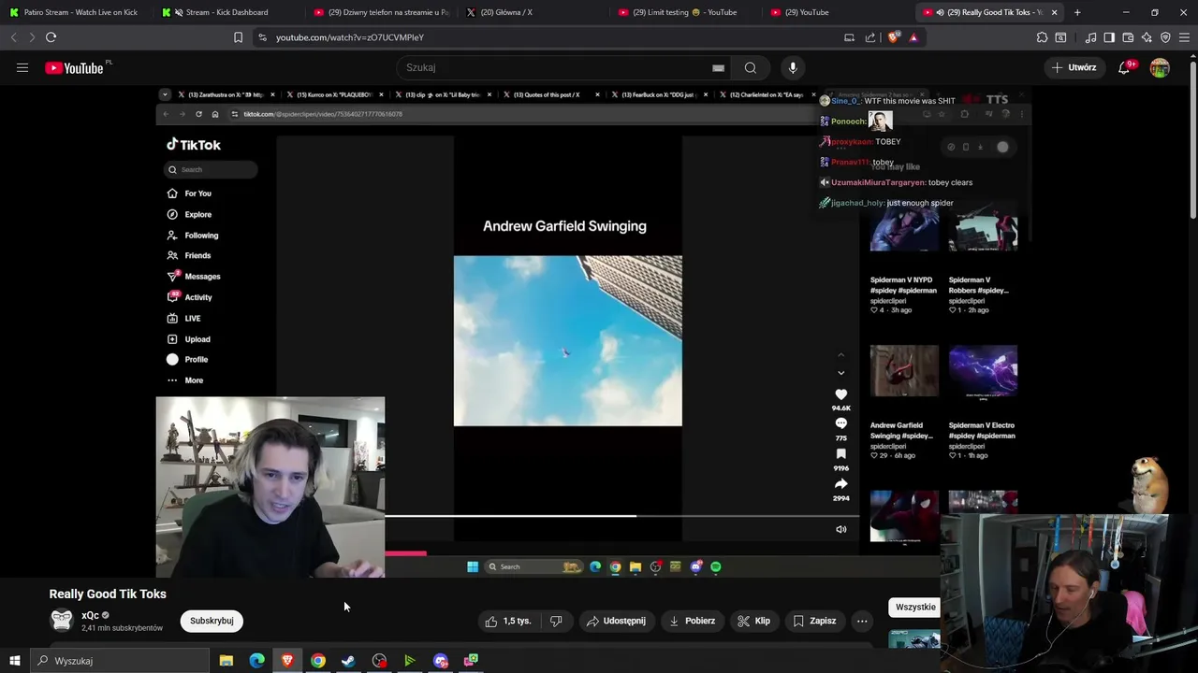
Task: Open the Brave playlist music note icon
Action: click(x=1090, y=37)
